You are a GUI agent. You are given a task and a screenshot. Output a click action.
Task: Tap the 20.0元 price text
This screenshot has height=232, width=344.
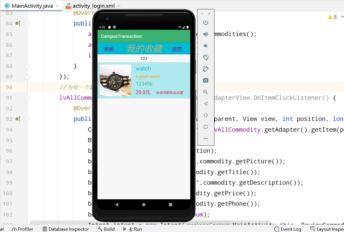(x=143, y=92)
